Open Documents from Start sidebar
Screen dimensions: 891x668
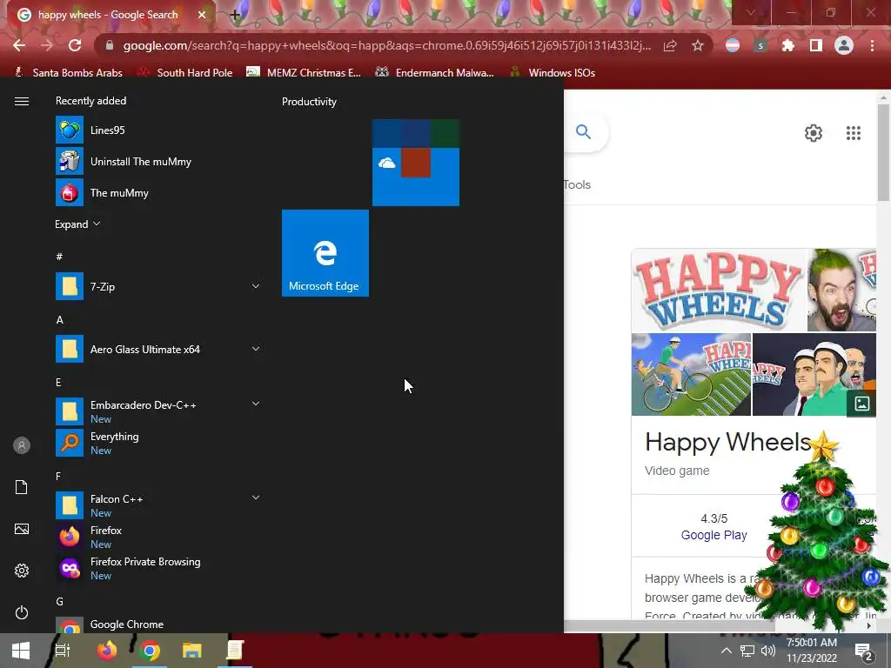coord(22,487)
